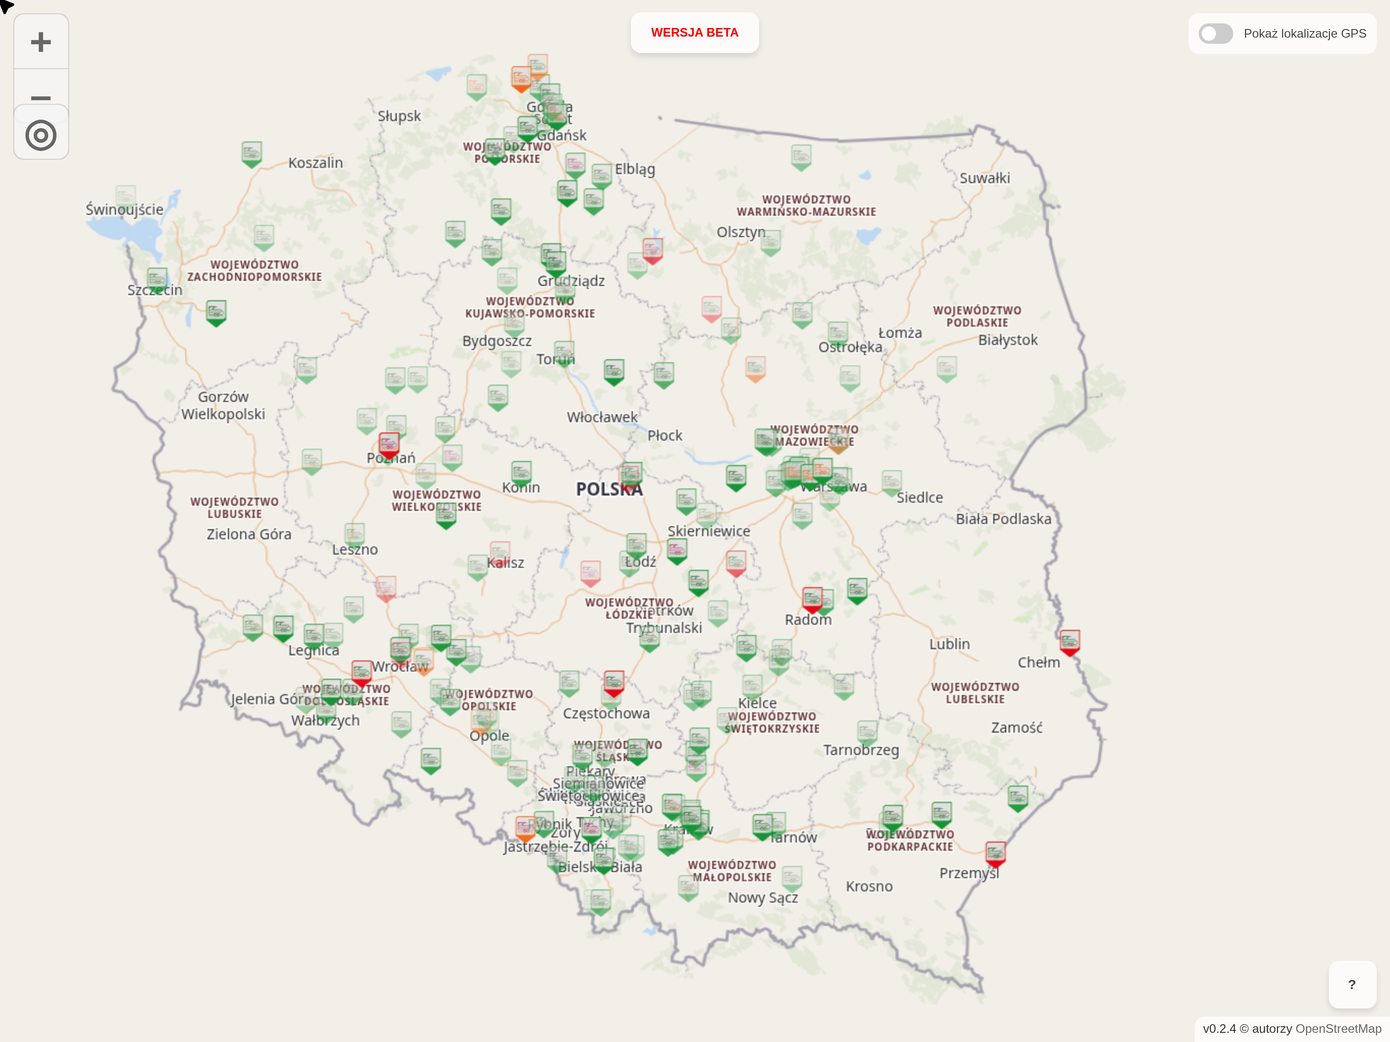This screenshot has width=1390, height=1042.
Task: Click the faded marker at Świnoujście
Action: click(x=126, y=195)
